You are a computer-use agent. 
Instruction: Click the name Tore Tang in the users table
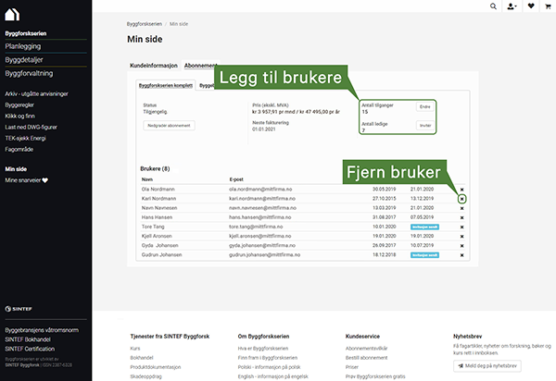[x=153, y=227]
